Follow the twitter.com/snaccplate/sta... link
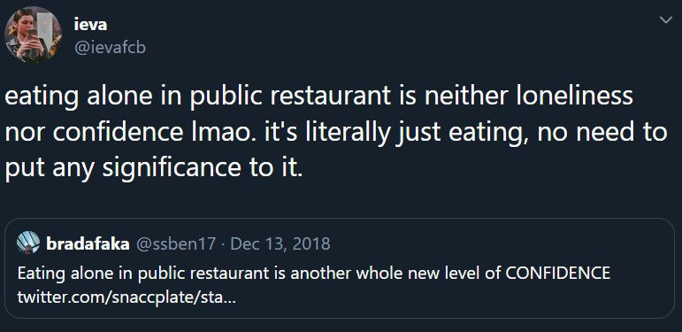This screenshot has height=332, width=682. click(126, 298)
